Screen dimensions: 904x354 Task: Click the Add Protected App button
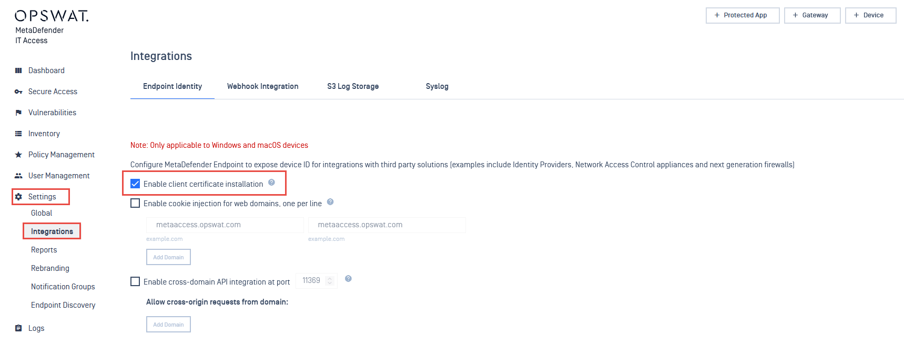pyautogui.click(x=743, y=15)
